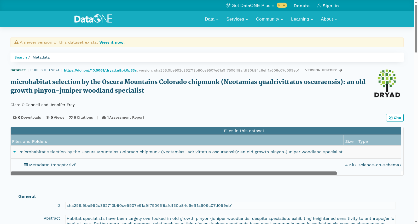
Task: Click the Citations quote icon
Action: [71, 117]
